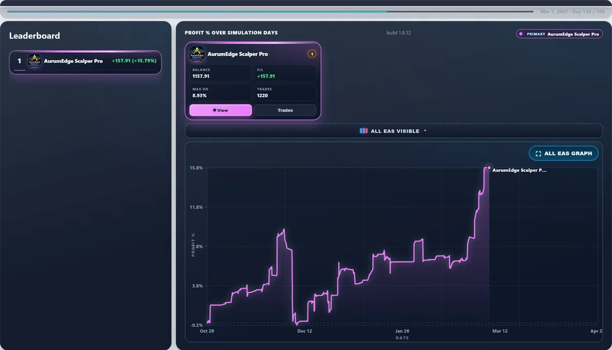Click the rank number 1 in leaderboard

pyautogui.click(x=19, y=61)
